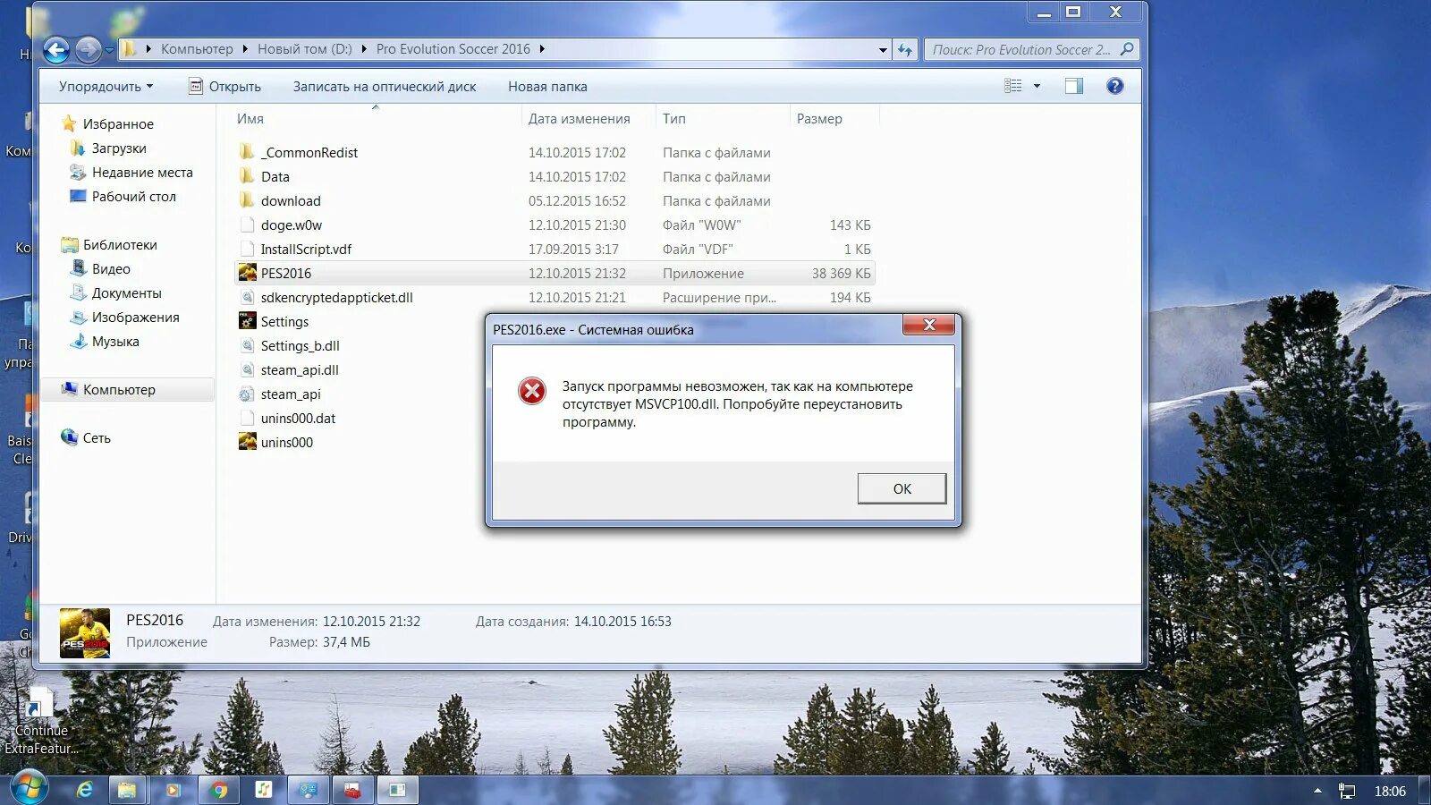Click the red error icon in dialog

coord(532,391)
